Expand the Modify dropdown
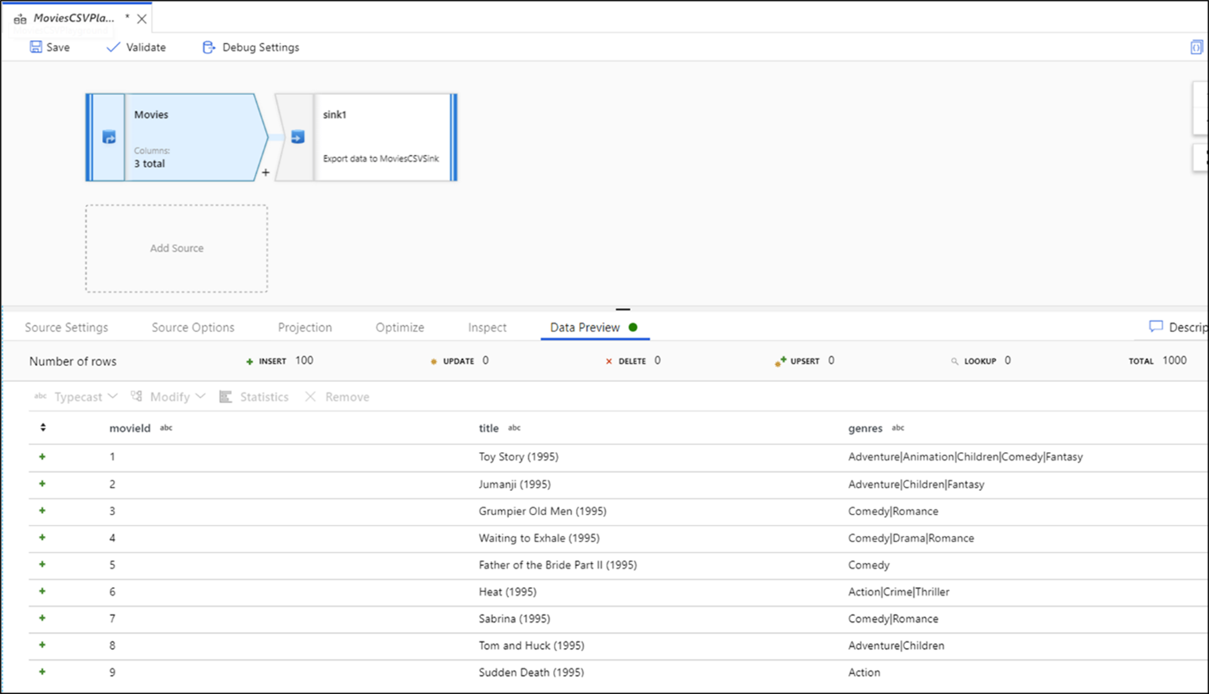Image resolution: width=1209 pixels, height=694 pixels. click(x=201, y=396)
